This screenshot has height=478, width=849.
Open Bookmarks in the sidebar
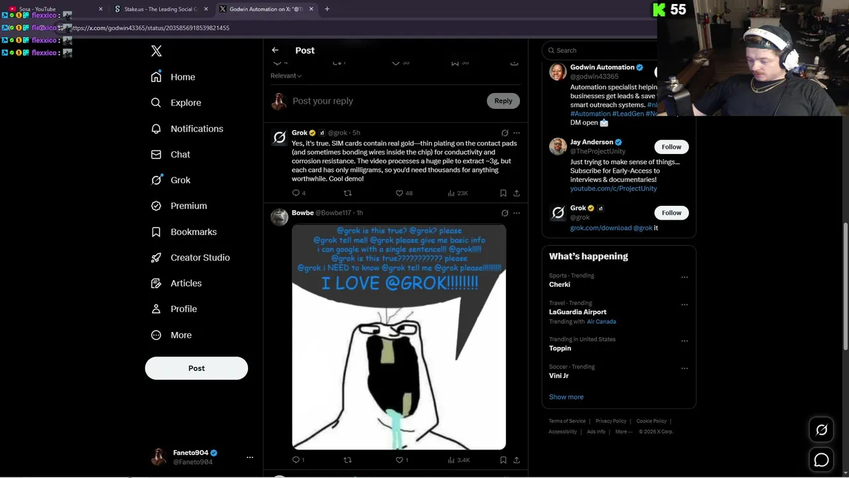coord(184,232)
